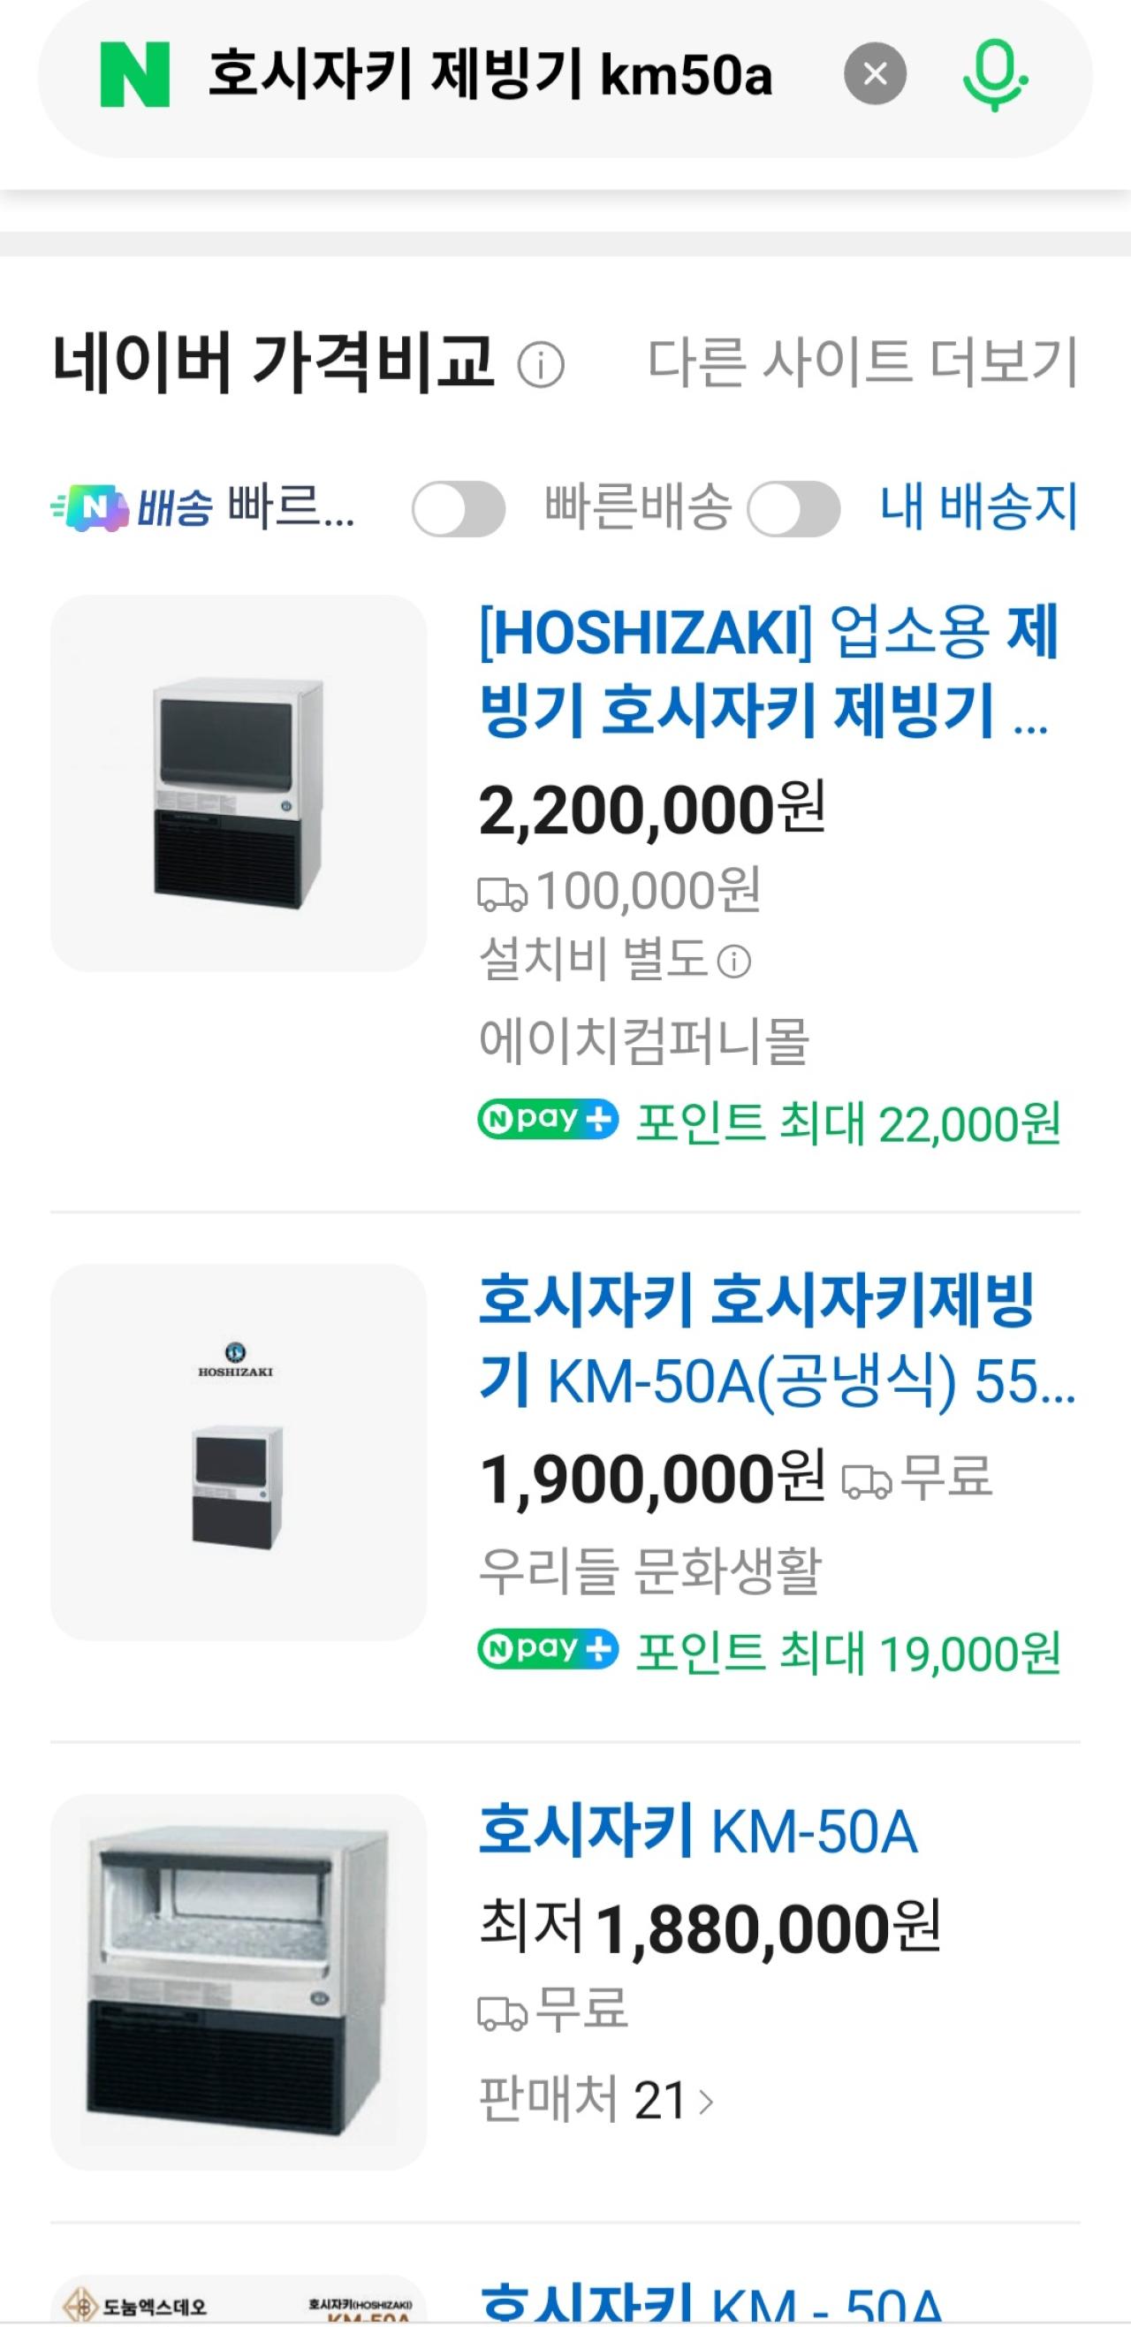The height and width of the screenshot is (2327, 1131).
Task: Open the 네이버 가격비교 info tooltip
Action: pyautogui.click(x=540, y=364)
